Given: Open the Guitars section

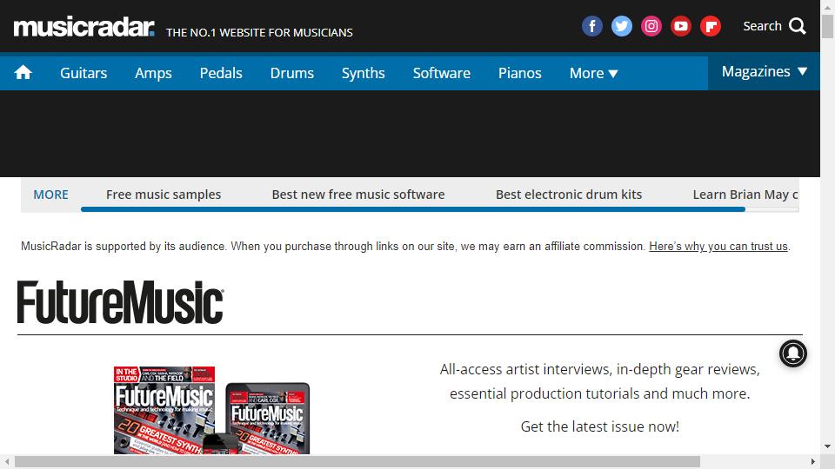Looking at the screenshot, I should [83, 73].
